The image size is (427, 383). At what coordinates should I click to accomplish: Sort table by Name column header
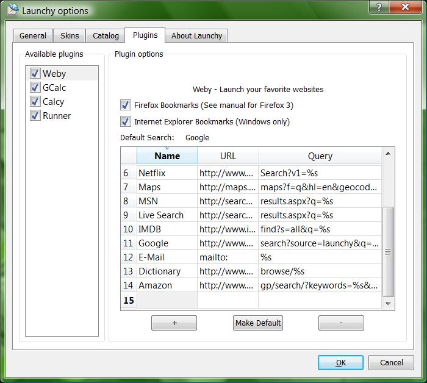[x=167, y=156]
